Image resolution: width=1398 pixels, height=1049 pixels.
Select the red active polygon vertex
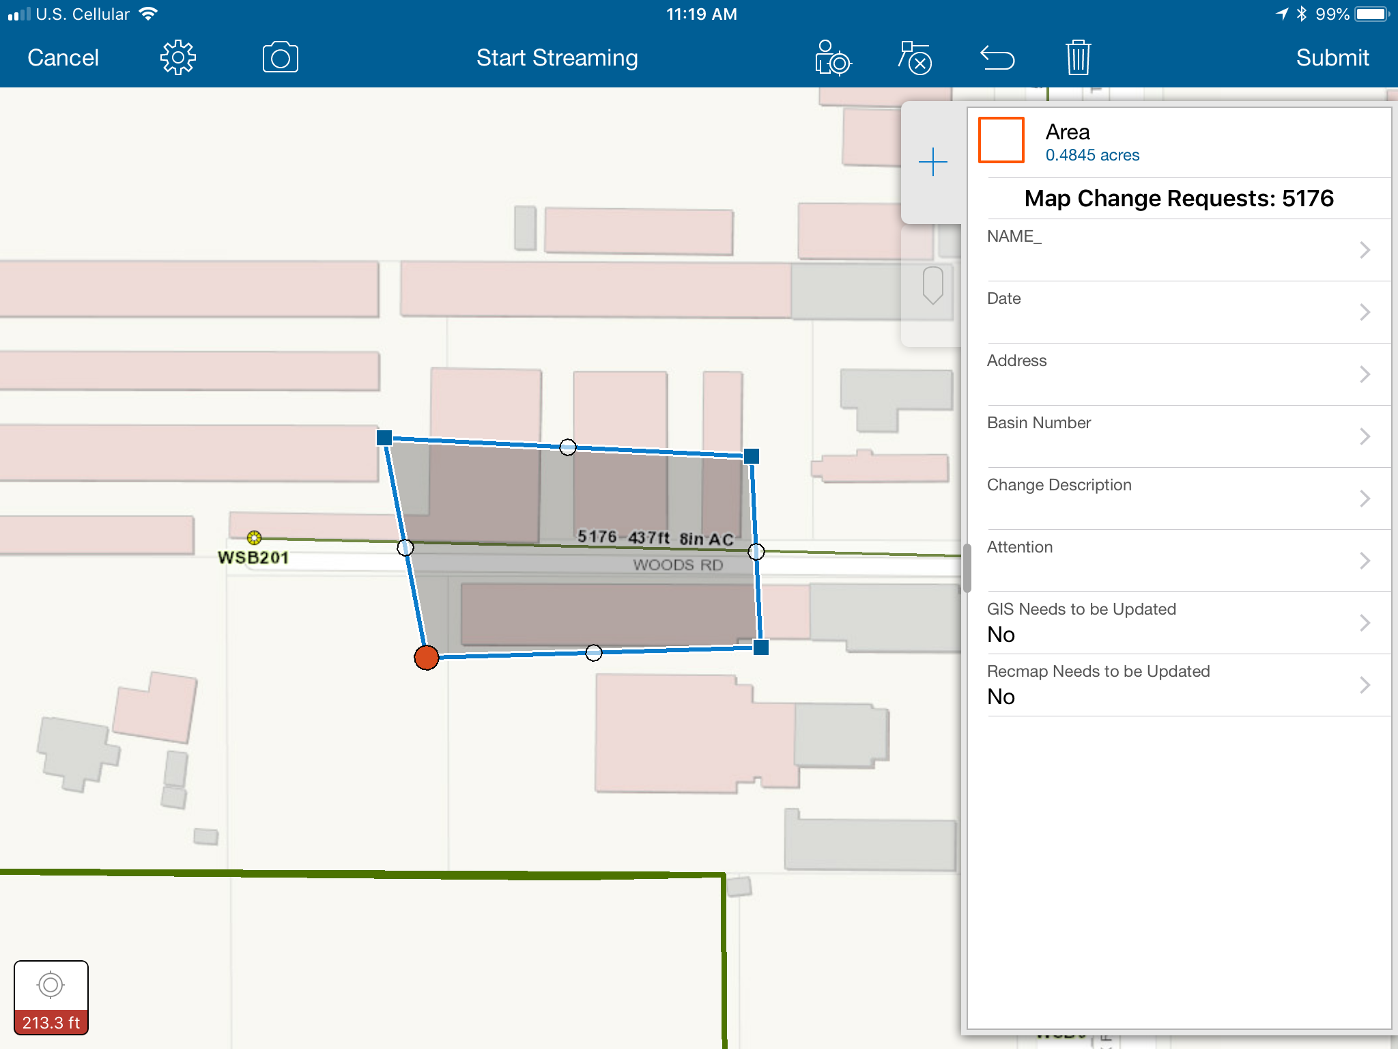(427, 658)
